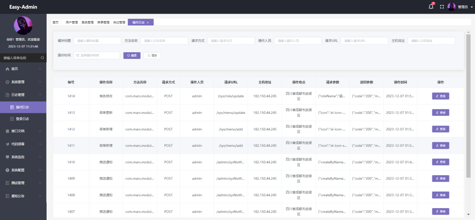Click the monitor icon for 系统监控

7,157
